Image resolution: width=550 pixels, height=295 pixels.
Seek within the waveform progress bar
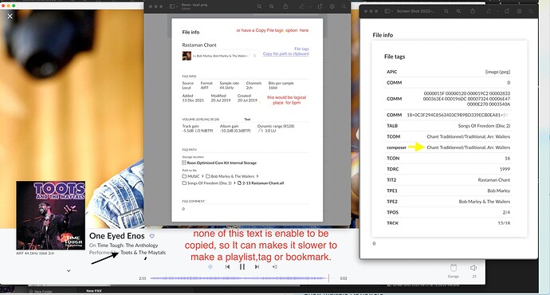point(240,278)
